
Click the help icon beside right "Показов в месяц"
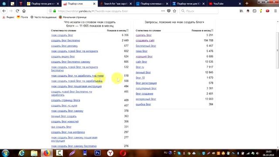click(x=212, y=31)
